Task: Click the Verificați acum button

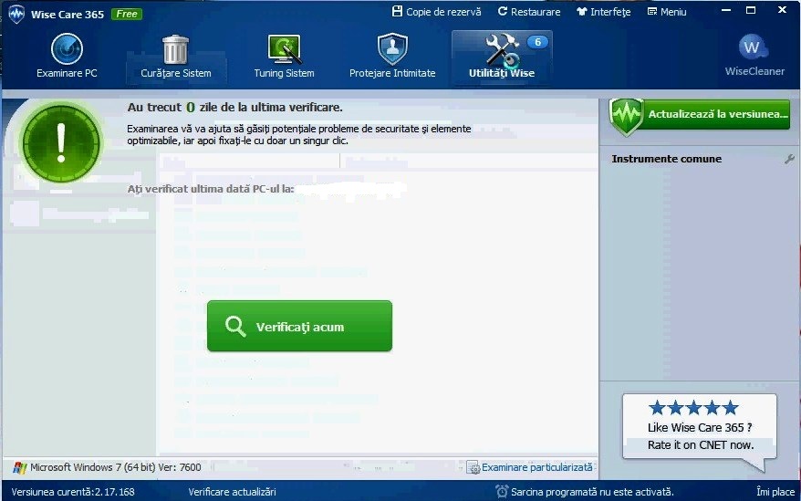Action: [299, 326]
